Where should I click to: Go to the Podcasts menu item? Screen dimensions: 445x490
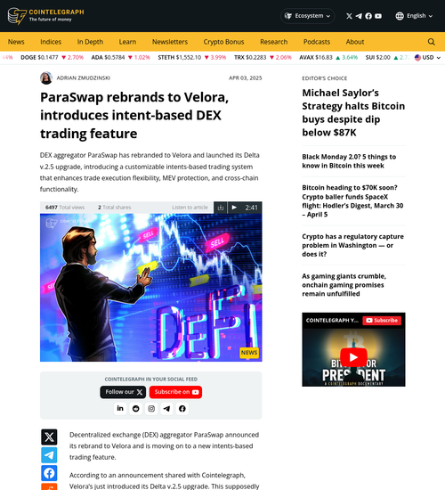click(317, 42)
